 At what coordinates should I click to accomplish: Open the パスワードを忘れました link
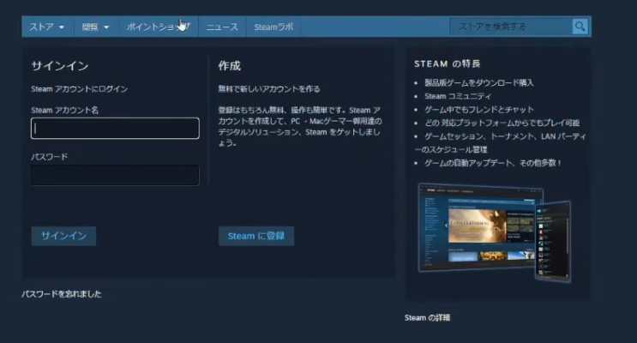click(x=62, y=294)
